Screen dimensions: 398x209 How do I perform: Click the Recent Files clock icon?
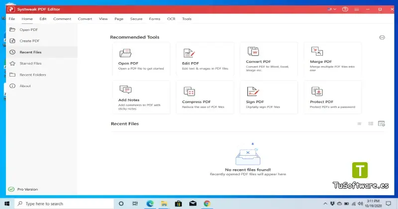[x=12, y=52]
